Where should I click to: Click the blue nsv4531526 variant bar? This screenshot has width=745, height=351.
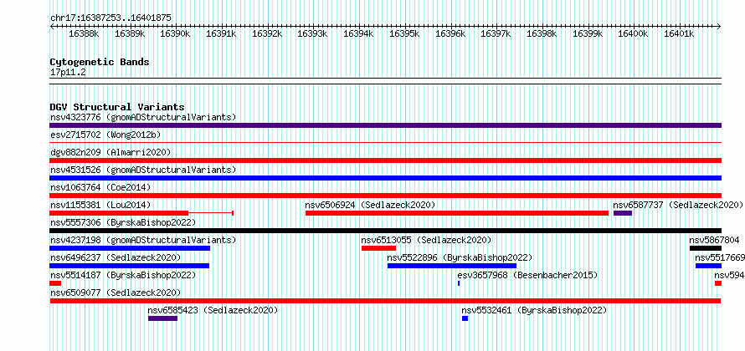385,178
